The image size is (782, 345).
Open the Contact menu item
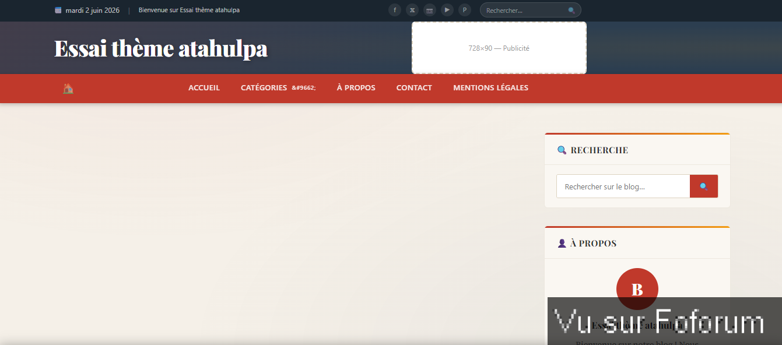pos(414,88)
